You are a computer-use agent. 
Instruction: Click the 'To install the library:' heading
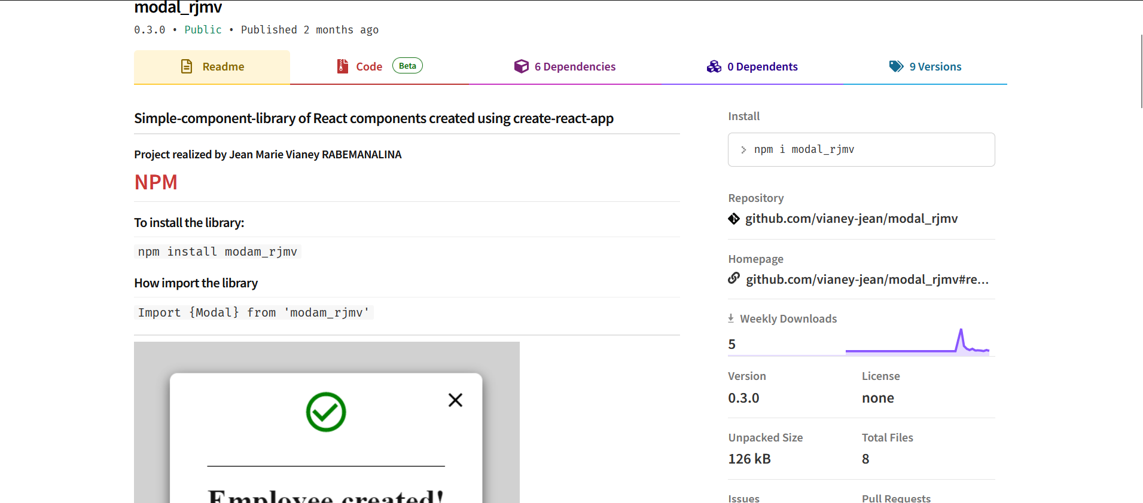189,223
